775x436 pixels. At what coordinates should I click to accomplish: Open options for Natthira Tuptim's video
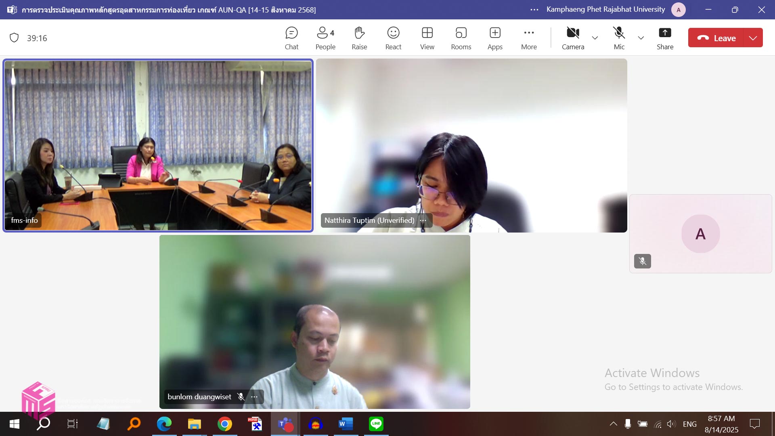click(423, 220)
